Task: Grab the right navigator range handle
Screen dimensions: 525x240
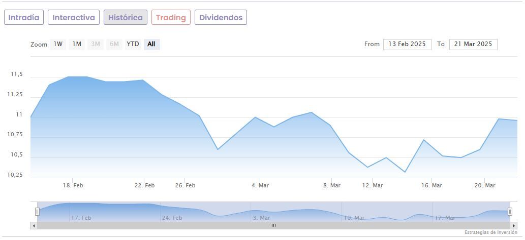Action: pos(510,212)
